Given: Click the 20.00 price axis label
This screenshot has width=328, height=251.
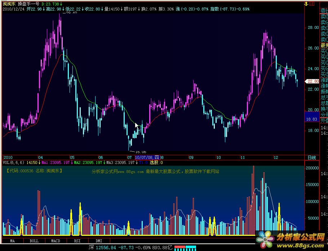Looking at the screenshot, I should click(x=313, y=110).
